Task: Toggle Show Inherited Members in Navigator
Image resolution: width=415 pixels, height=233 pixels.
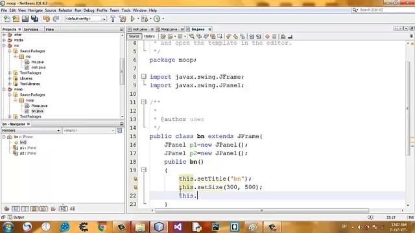Action: 6,208
